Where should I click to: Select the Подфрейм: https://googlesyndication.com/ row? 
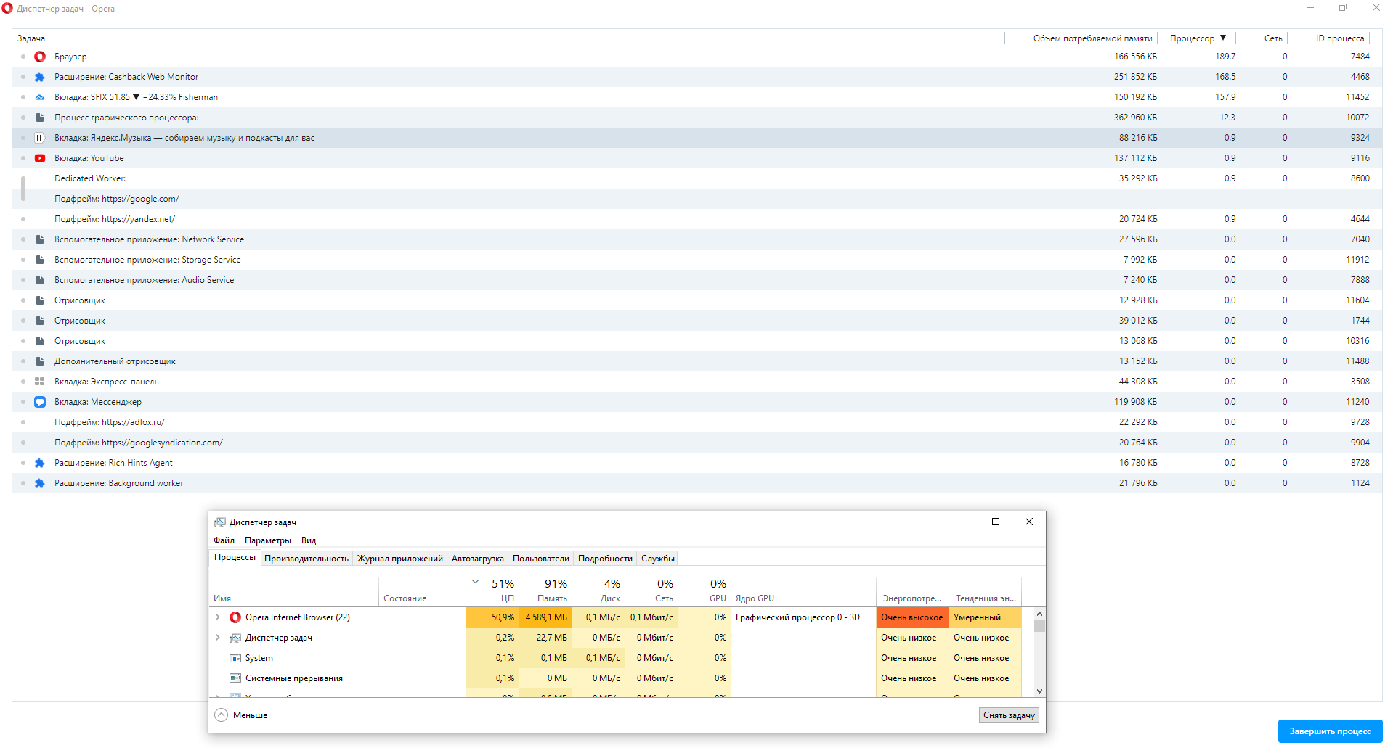tap(697, 443)
